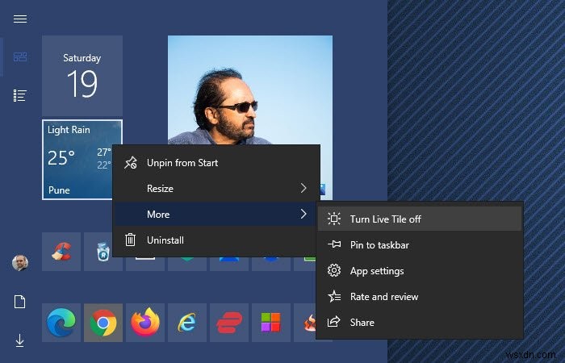Viewport: 565px width, 363px height.
Task: Choose Rate and review
Action: [x=420, y=297]
